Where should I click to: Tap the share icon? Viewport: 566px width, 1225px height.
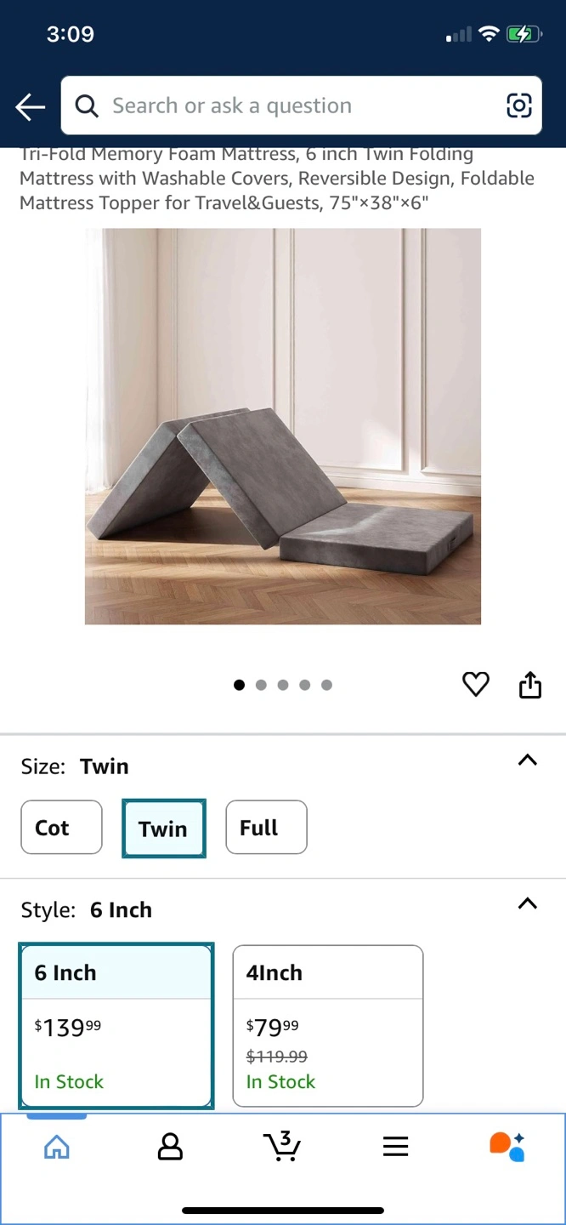(530, 684)
